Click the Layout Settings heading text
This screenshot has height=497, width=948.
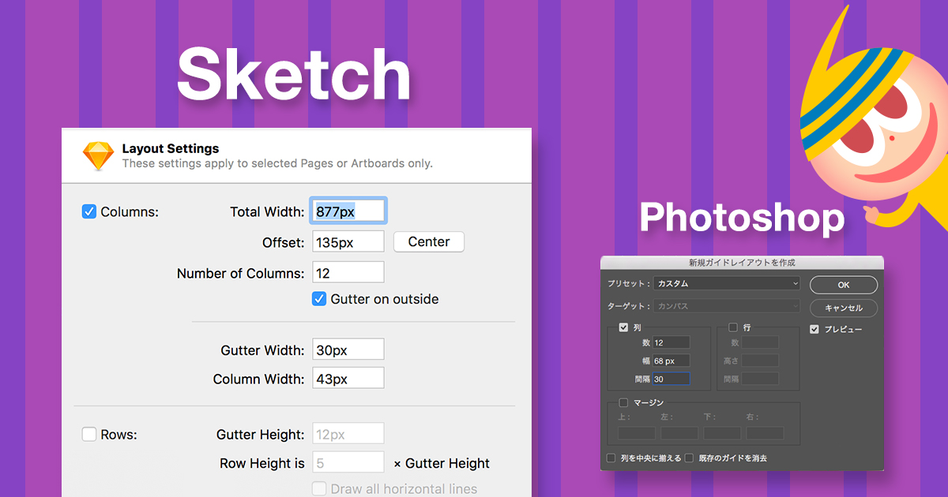tap(171, 148)
